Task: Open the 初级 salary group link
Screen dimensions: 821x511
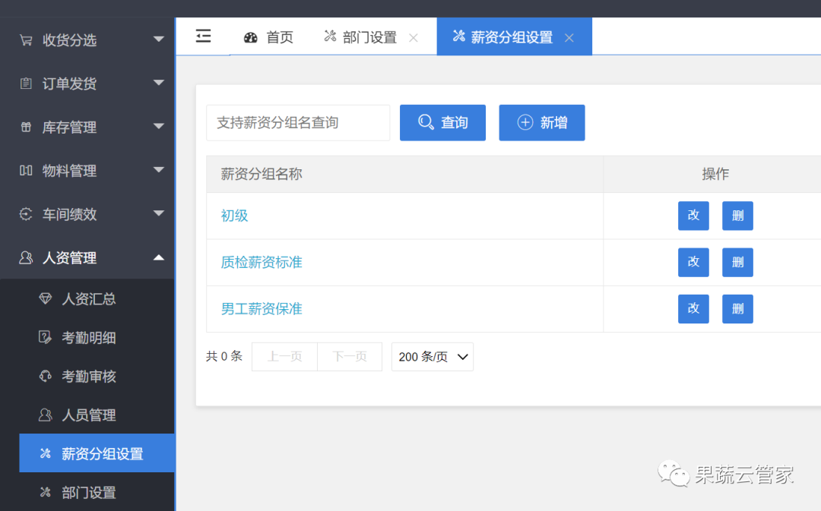Action: click(x=234, y=216)
